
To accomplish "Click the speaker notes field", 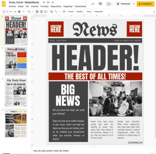I will 93,151.
